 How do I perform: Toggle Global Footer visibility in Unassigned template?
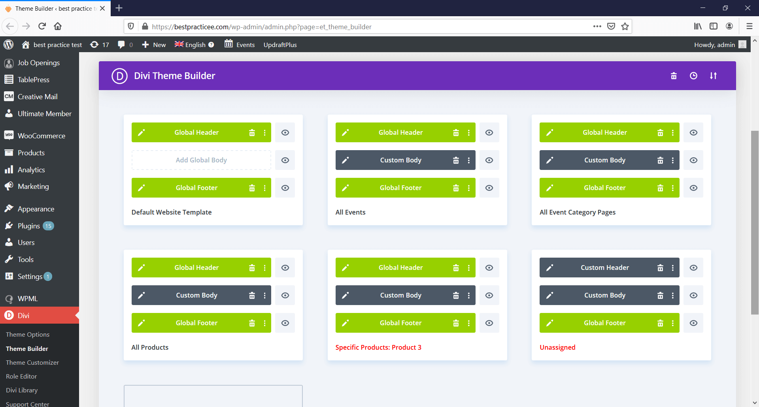tap(693, 323)
